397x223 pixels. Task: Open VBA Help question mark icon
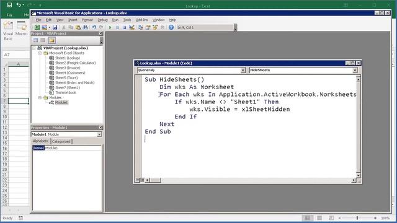pos(171,27)
